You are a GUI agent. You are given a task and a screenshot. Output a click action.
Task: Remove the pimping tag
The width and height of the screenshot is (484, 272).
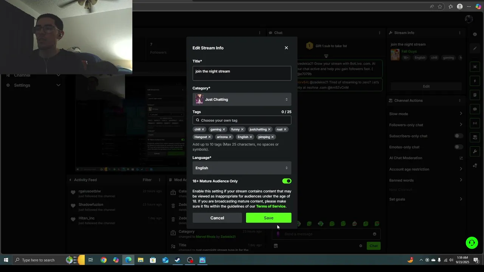(272, 137)
